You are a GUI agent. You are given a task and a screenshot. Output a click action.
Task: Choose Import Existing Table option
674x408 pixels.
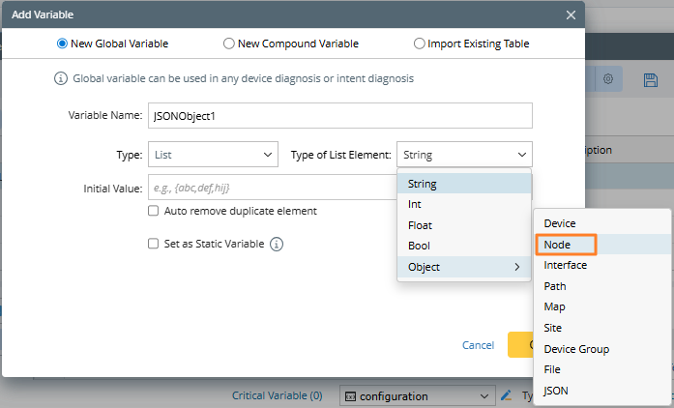[x=419, y=44]
